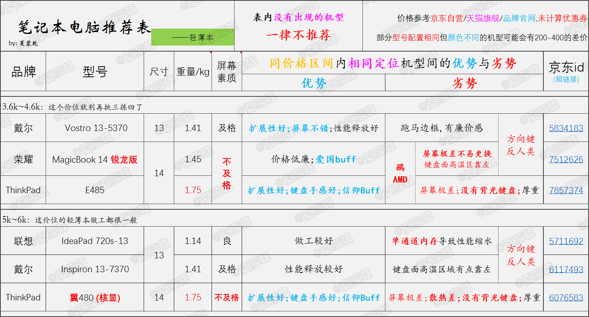Open JD link 6117493

click(x=566, y=269)
